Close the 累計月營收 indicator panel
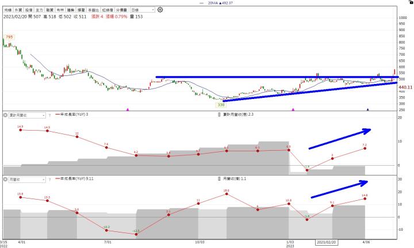 coord(6,115)
